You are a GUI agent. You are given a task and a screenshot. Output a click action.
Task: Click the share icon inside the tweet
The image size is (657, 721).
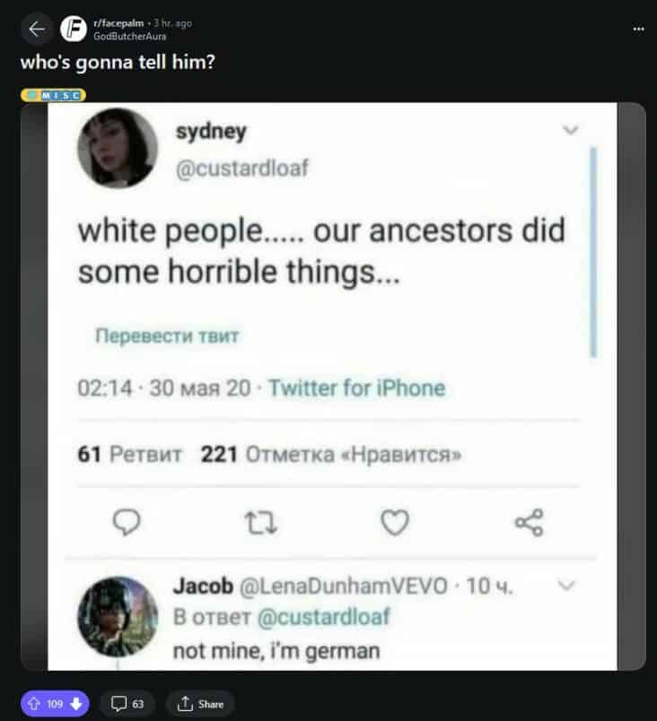coord(530,523)
